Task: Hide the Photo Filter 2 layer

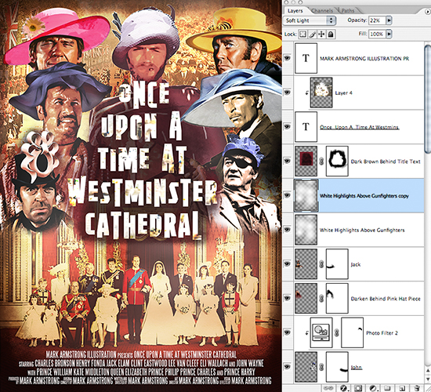Action: (288, 332)
